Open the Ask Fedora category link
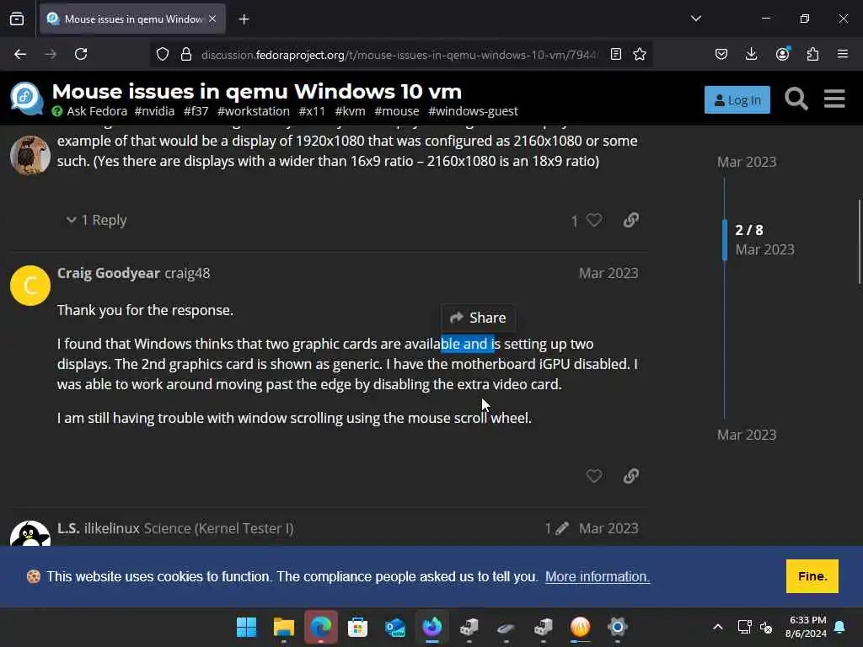This screenshot has height=647, width=863. point(89,111)
